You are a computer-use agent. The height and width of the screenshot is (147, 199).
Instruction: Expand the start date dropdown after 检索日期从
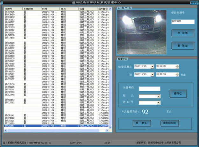(x=152, y=66)
